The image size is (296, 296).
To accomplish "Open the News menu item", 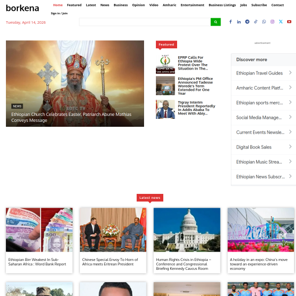I will point(105,5).
